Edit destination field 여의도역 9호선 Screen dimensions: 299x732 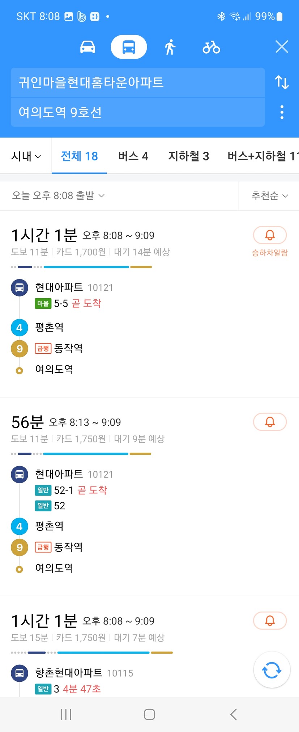138,112
